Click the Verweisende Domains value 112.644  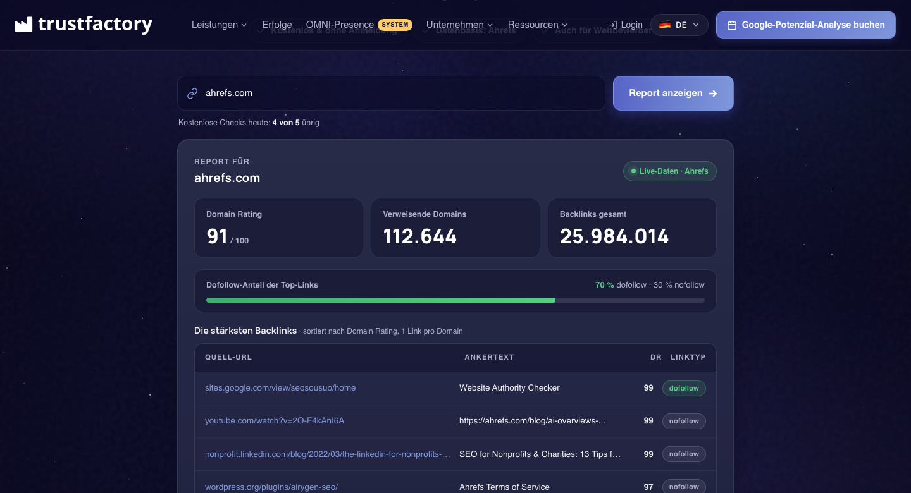coord(420,236)
